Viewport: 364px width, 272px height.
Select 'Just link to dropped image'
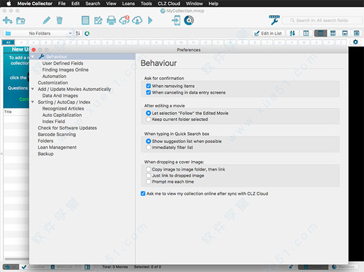[x=149, y=176]
